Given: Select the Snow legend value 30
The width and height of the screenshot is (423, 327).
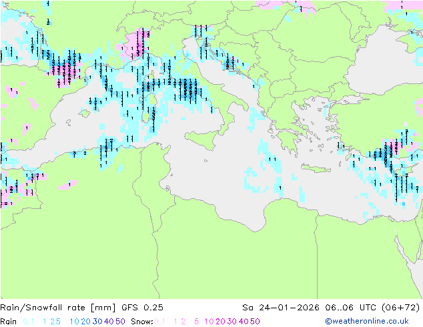Looking at the screenshot, I should click(232, 322).
